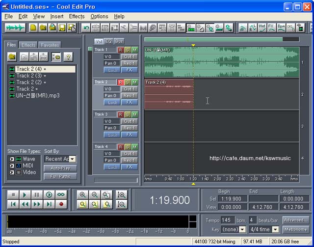
Task: Click the Undo toolbar icon
Action: pyautogui.click(x=86, y=28)
